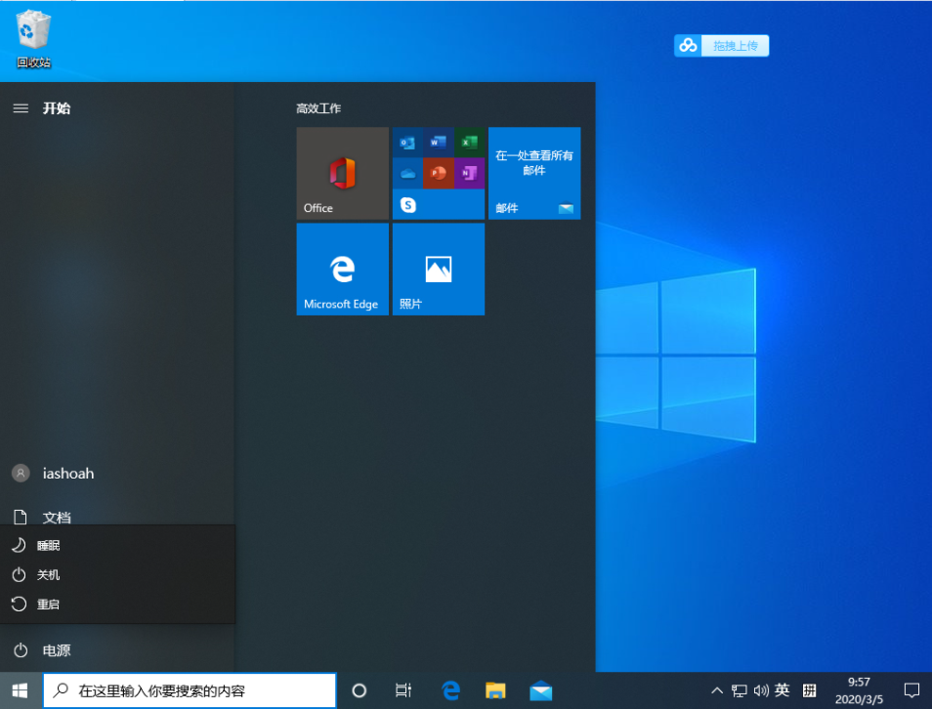Launch Word from the Office apps tile

[x=438, y=142]
